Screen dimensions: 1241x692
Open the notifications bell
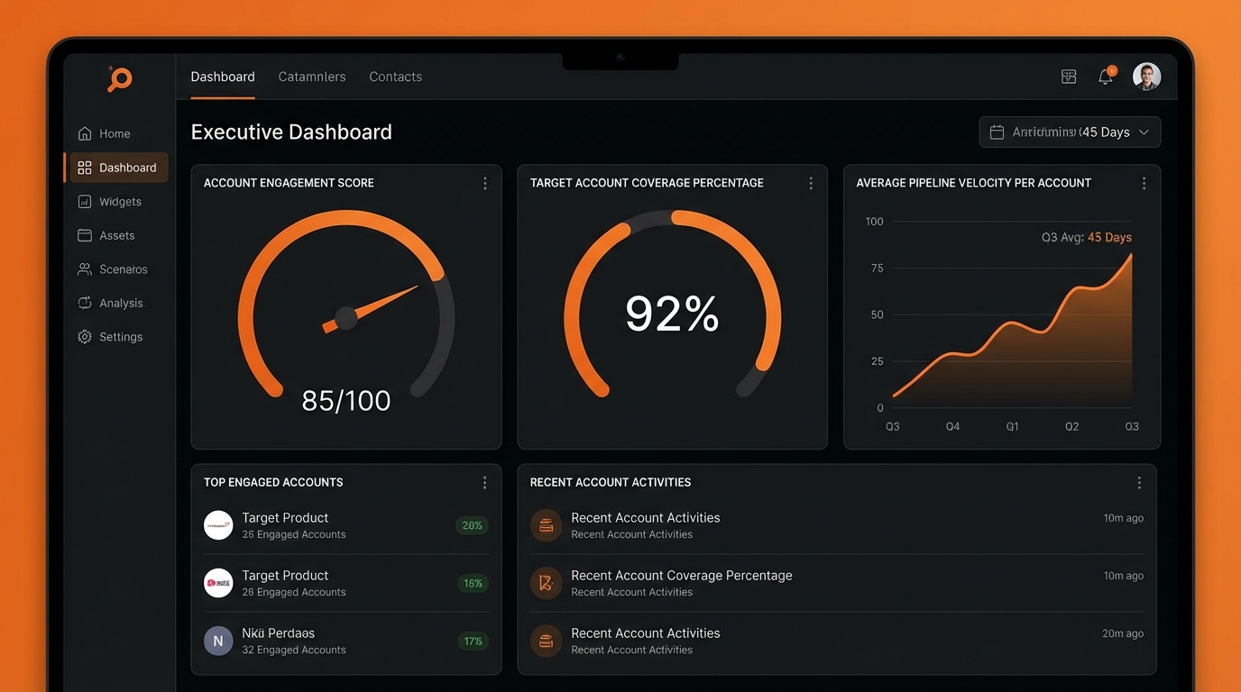(1106, 77)
